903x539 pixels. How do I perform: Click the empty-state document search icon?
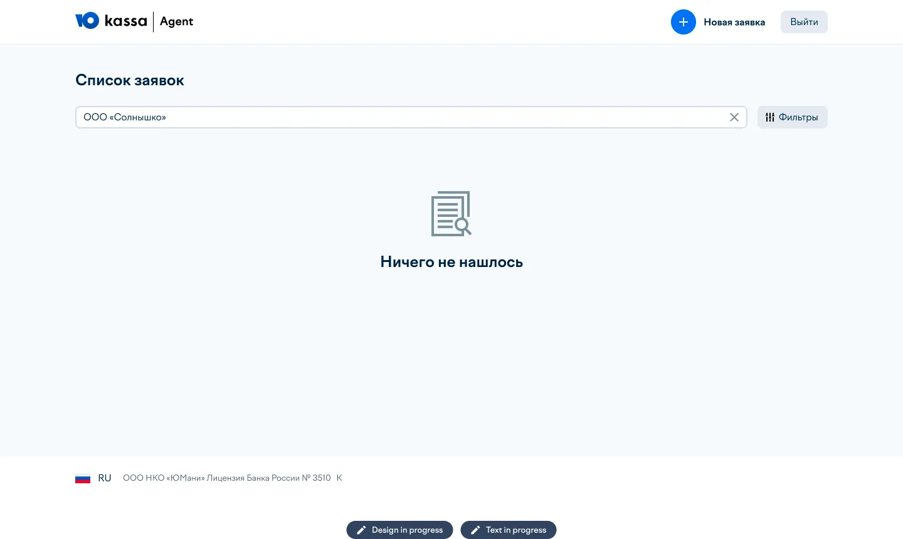[451, 214]
